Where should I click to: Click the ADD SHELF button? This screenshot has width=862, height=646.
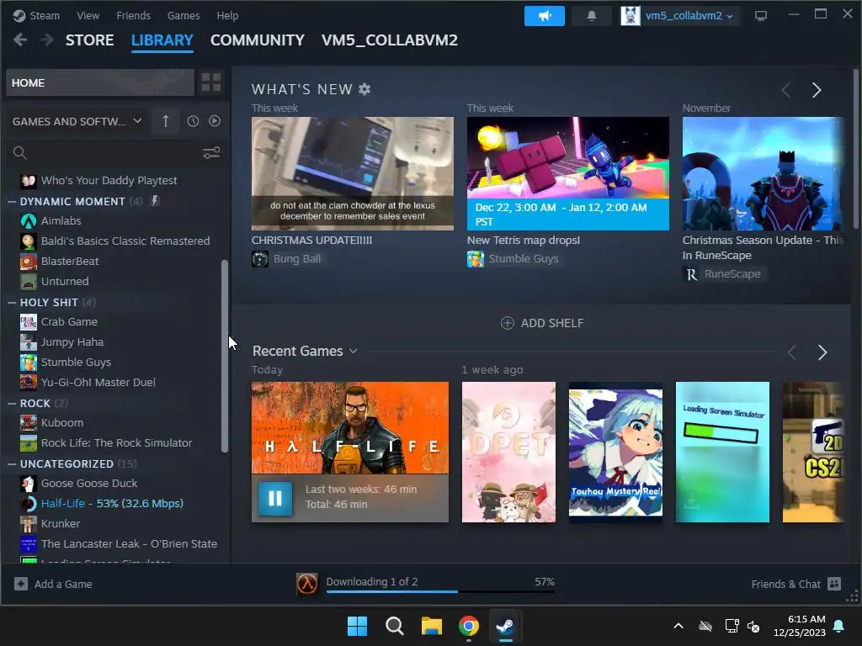click(x=542, y=323)
